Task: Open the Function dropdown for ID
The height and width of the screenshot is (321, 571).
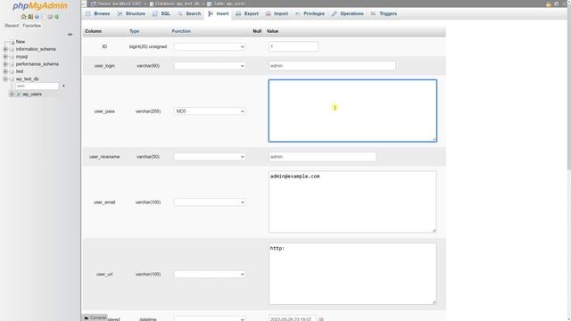Action: click(210, 46)
